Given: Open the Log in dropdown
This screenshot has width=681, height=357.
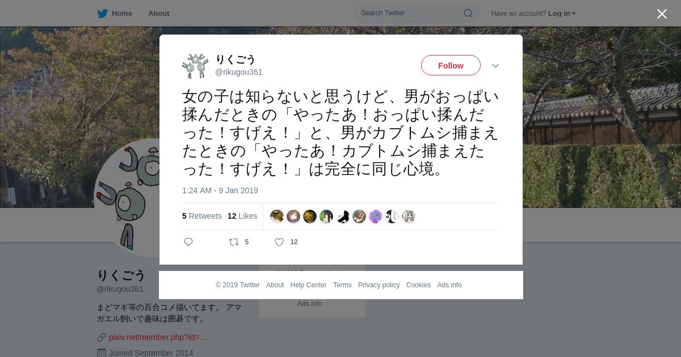Looking at the screenshot, I should pos(562,14).
